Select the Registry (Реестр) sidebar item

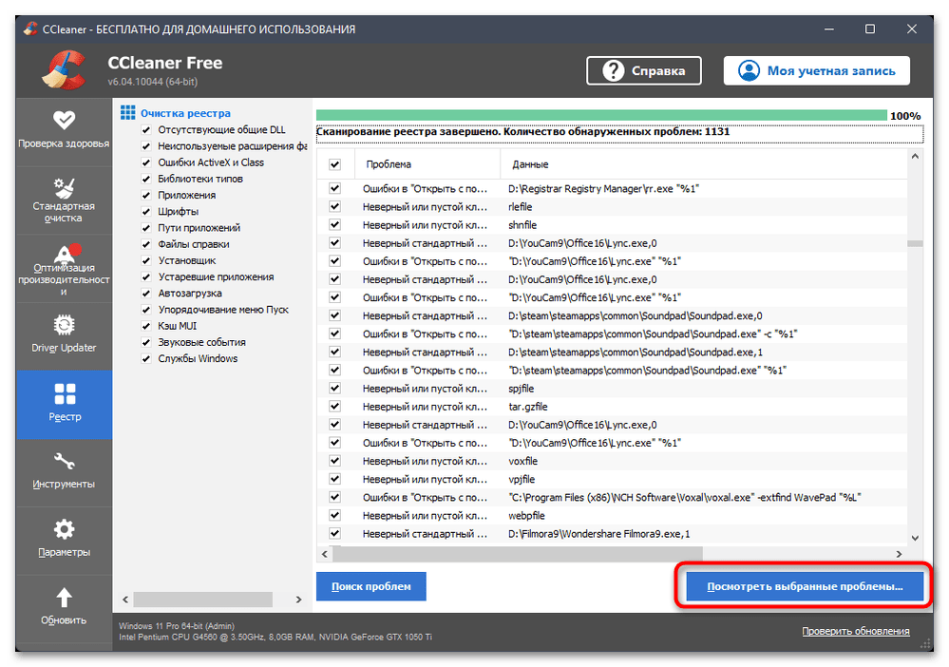tap(64, 404)
